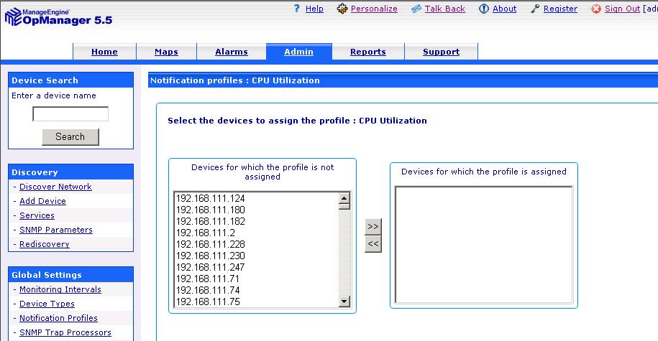Click the Personalize gear icon
658x341 pixels.
click(x=342, y=9)
